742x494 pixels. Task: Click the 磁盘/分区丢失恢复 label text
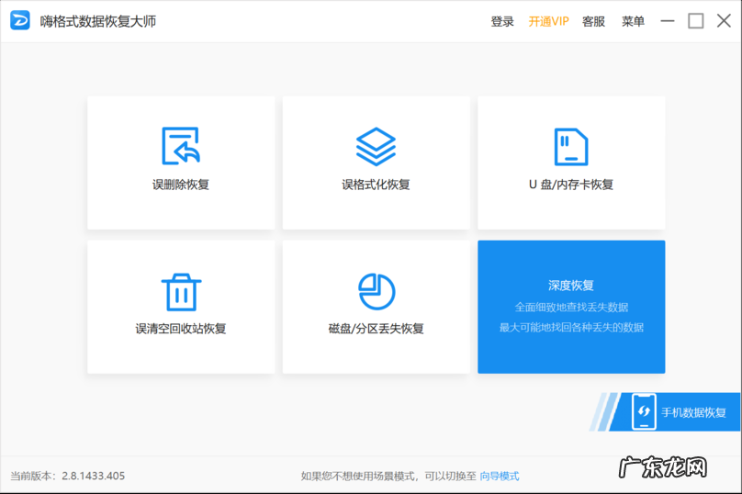(376, 329)
